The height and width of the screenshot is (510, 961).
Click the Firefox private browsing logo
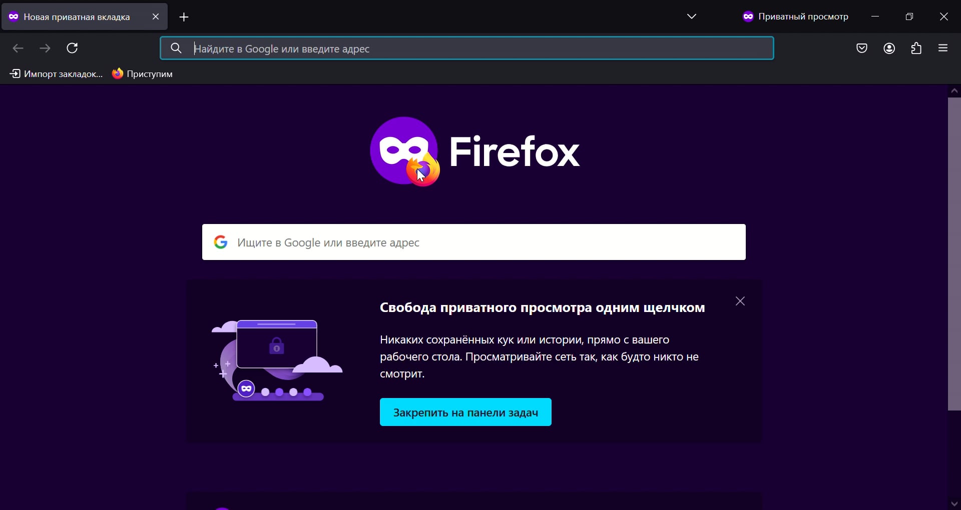403,150
